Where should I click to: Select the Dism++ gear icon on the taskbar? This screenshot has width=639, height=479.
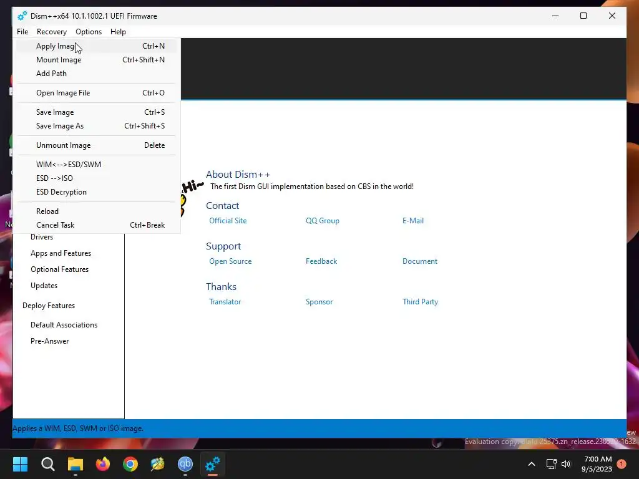tap(213, 463)
